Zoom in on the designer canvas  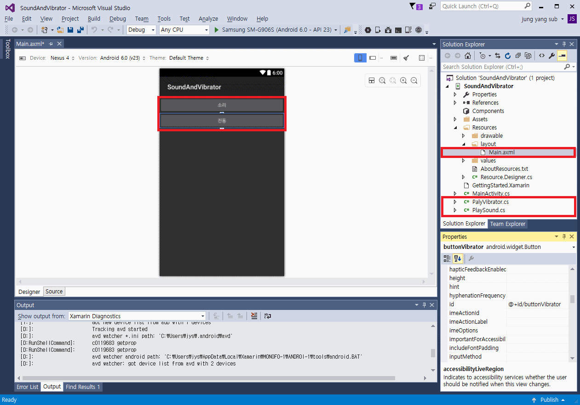pos(403,80)
